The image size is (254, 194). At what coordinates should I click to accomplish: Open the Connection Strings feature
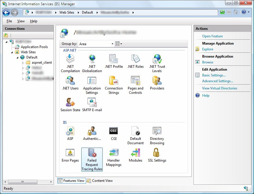(114, 85)
